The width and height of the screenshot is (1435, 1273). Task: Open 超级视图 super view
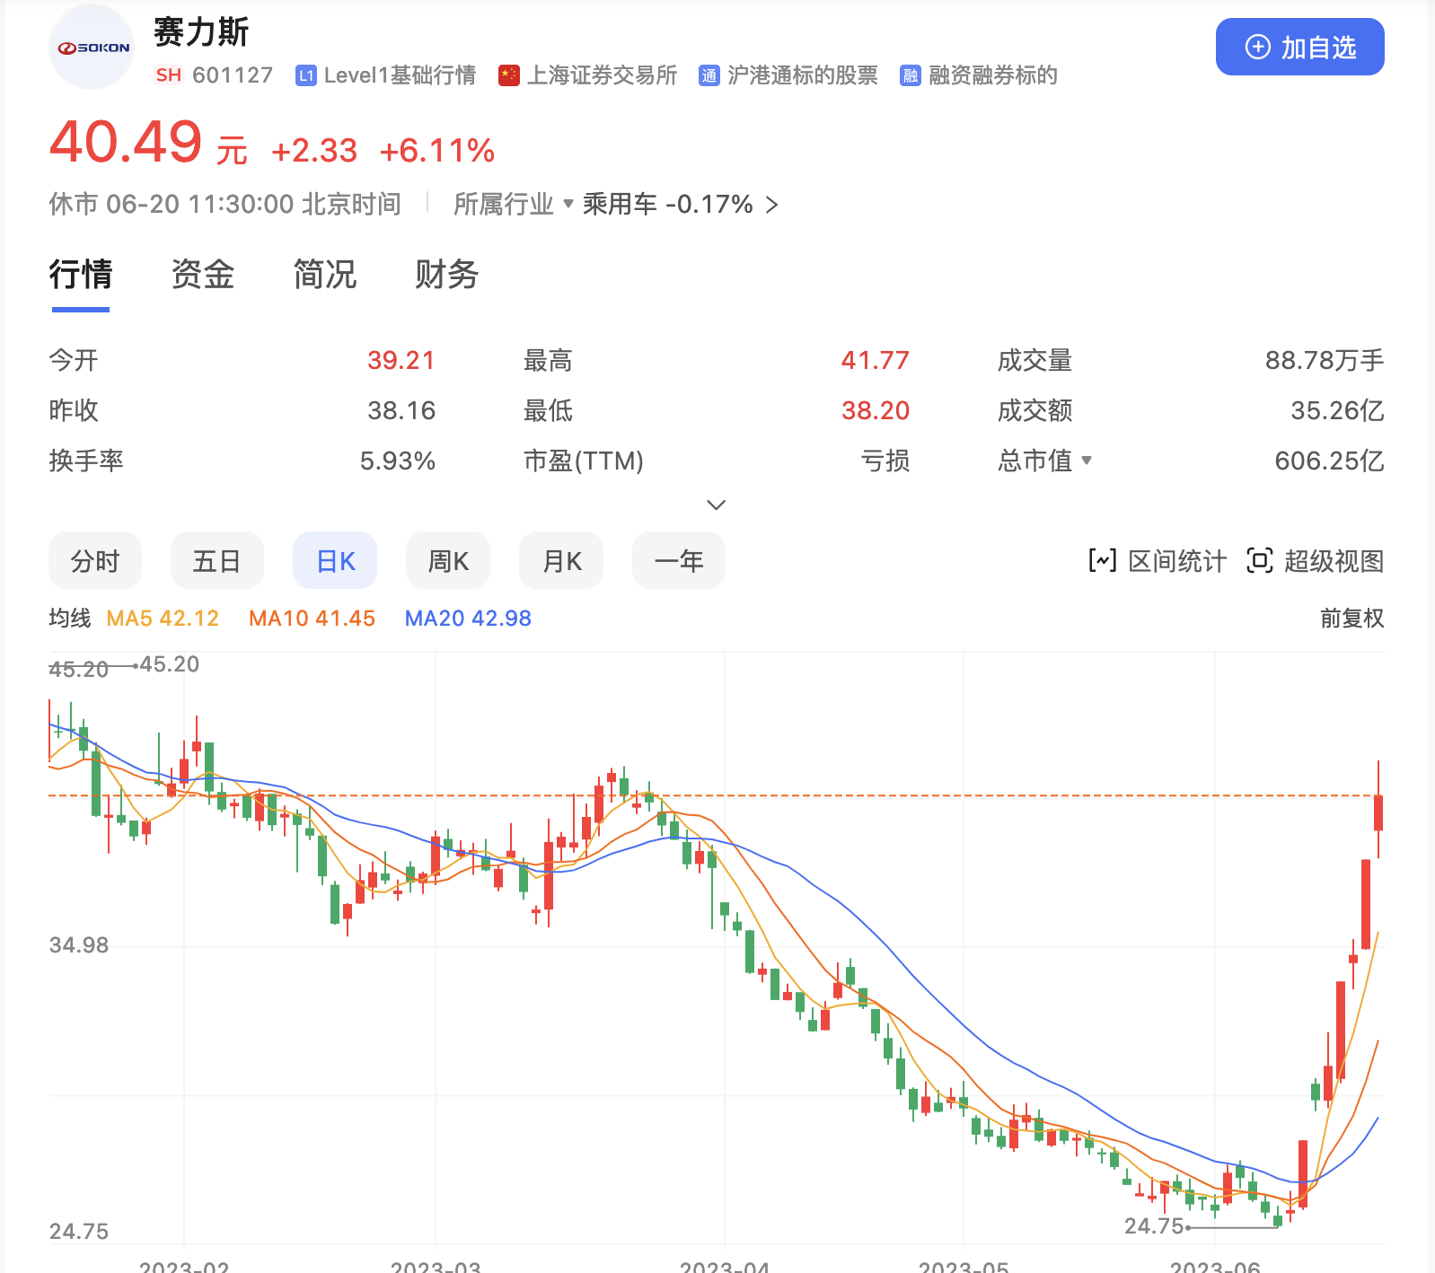tap(1316, 561)
